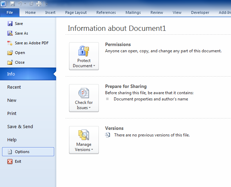
Task: Expand the Protect Document dropdown arrow
Action: [94, 66]
